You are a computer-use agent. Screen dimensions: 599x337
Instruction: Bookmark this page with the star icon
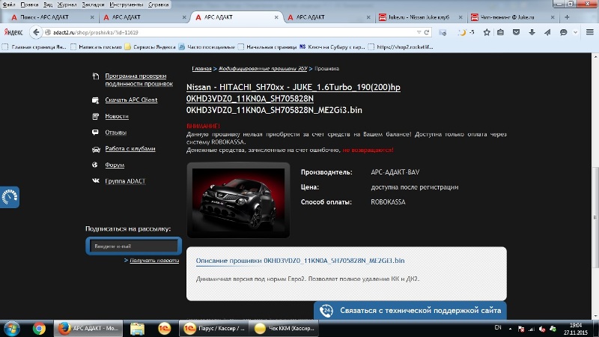click(486, 32)
